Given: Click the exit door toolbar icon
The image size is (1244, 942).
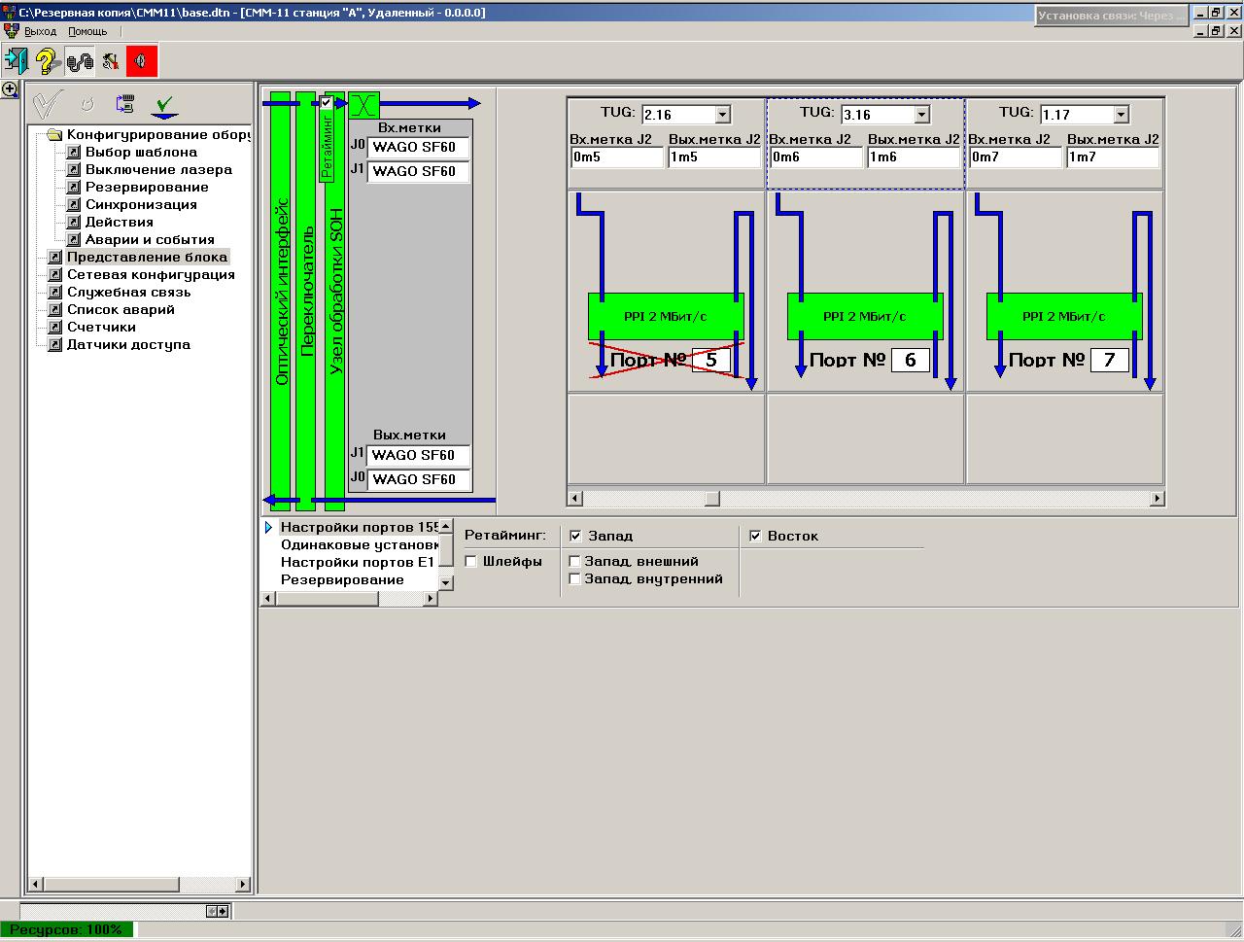Looking at the screenshot, I should pyautogui.click(x=17, y=61).
